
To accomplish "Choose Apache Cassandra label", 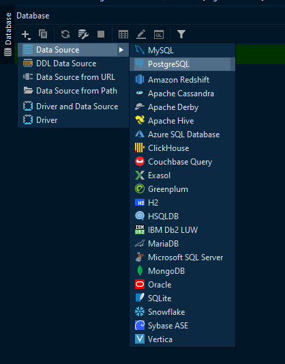I will pyautogui.click(x=181, y=94).
